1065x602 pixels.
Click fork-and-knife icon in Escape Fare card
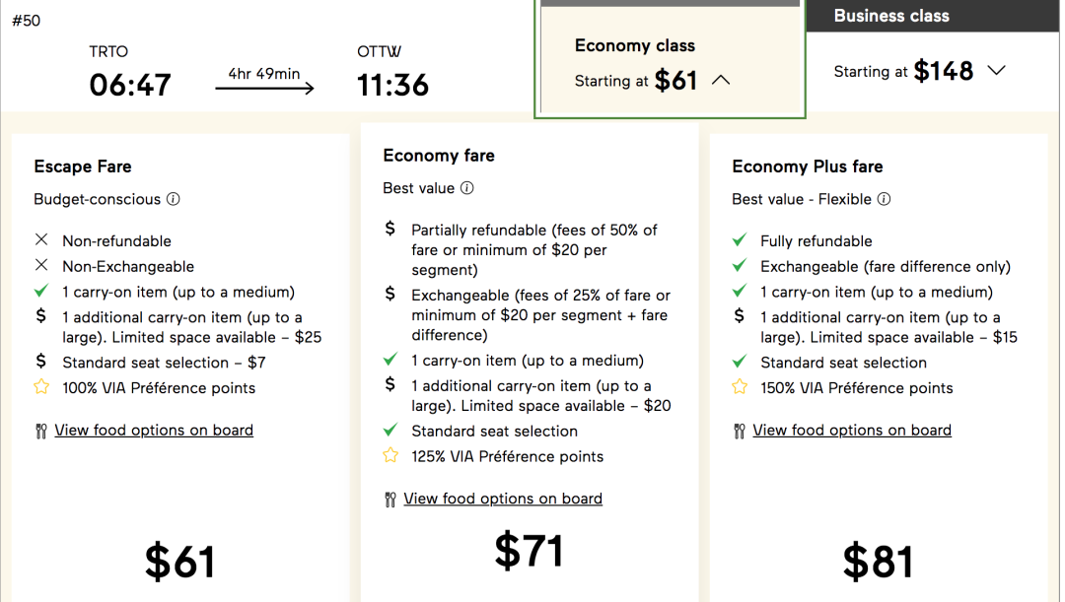tap(40, 431)
